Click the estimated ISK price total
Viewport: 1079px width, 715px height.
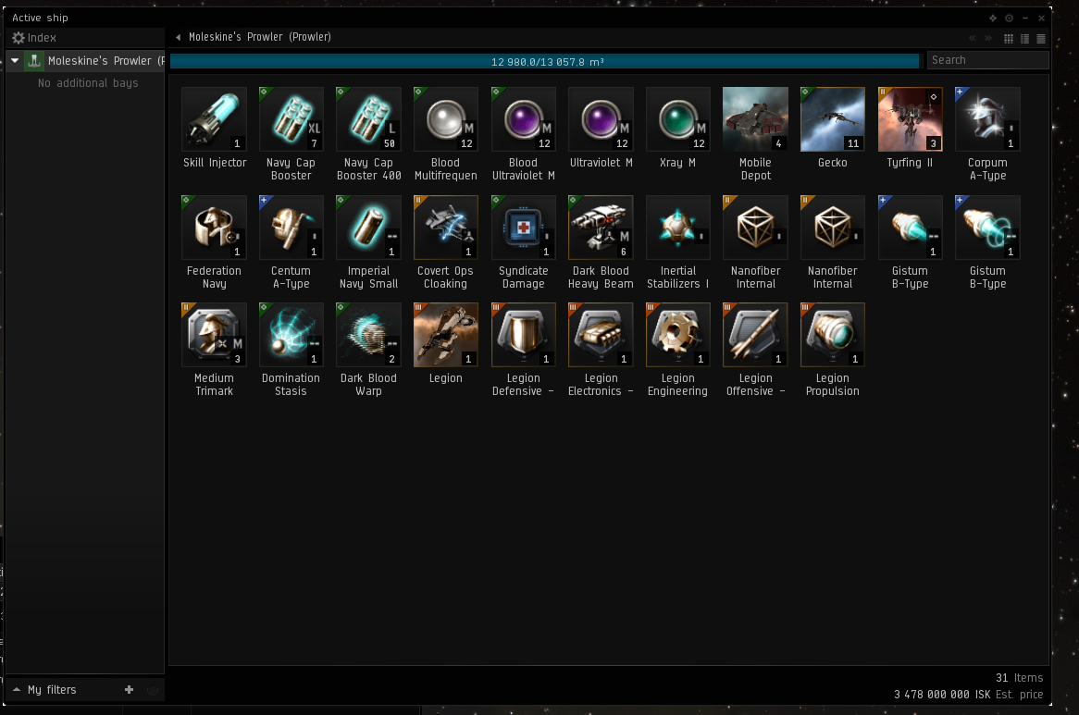coord(968,695)
